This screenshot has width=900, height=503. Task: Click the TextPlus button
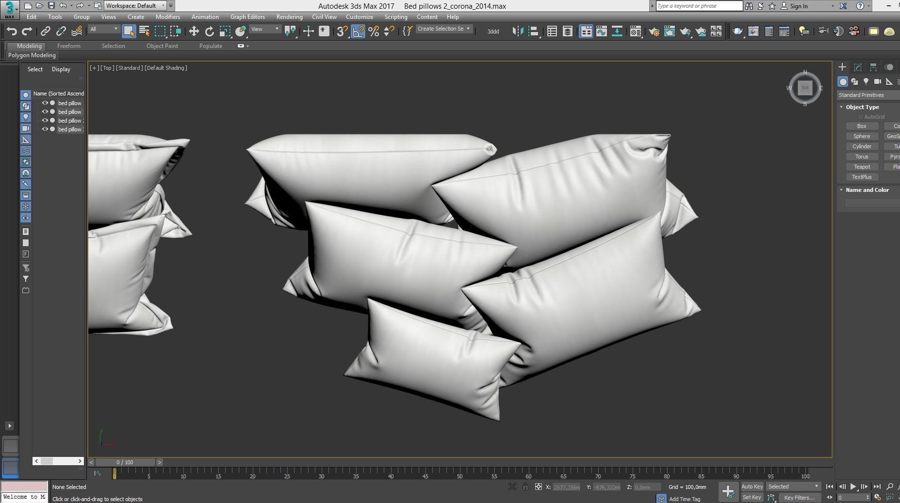(x=862, y=177)
